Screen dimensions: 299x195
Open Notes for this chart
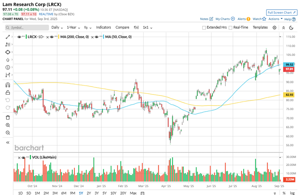pos(207,19)
